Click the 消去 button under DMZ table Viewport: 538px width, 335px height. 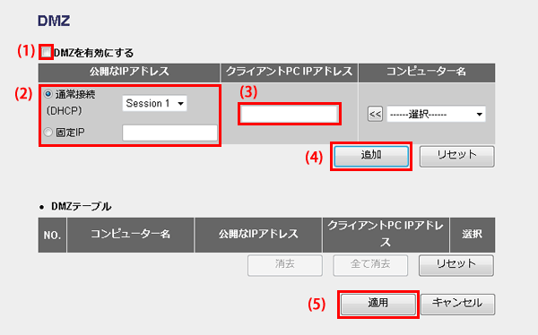[285, 265]
